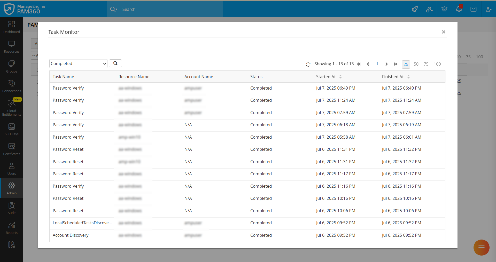Select Resources in the left sidebar
Screen dimensions: 496x262
11,46
